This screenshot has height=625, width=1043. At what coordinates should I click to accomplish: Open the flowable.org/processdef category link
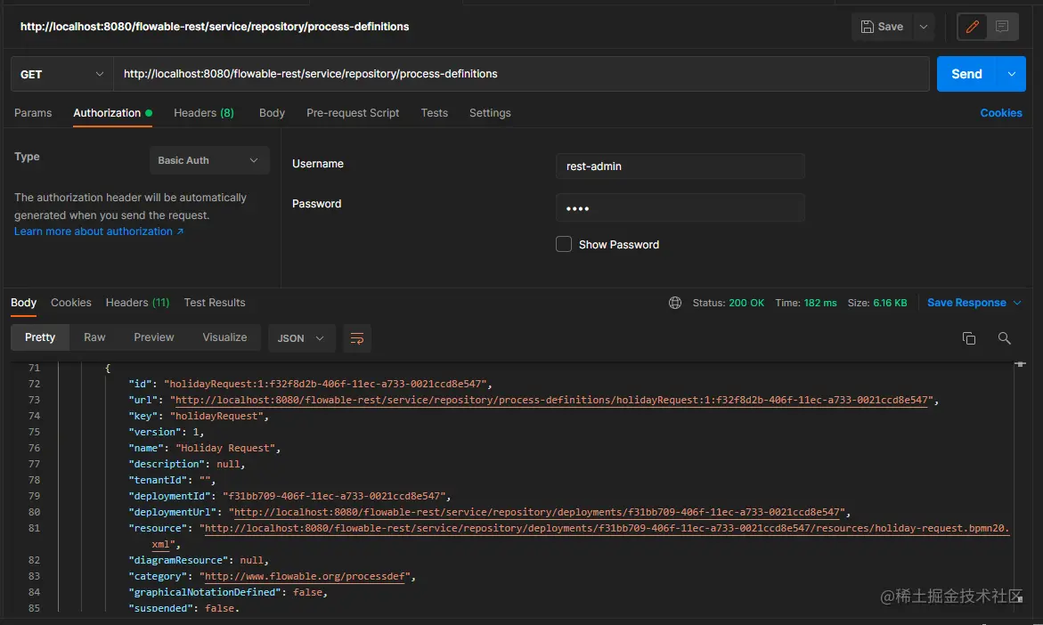pos(306,576)
